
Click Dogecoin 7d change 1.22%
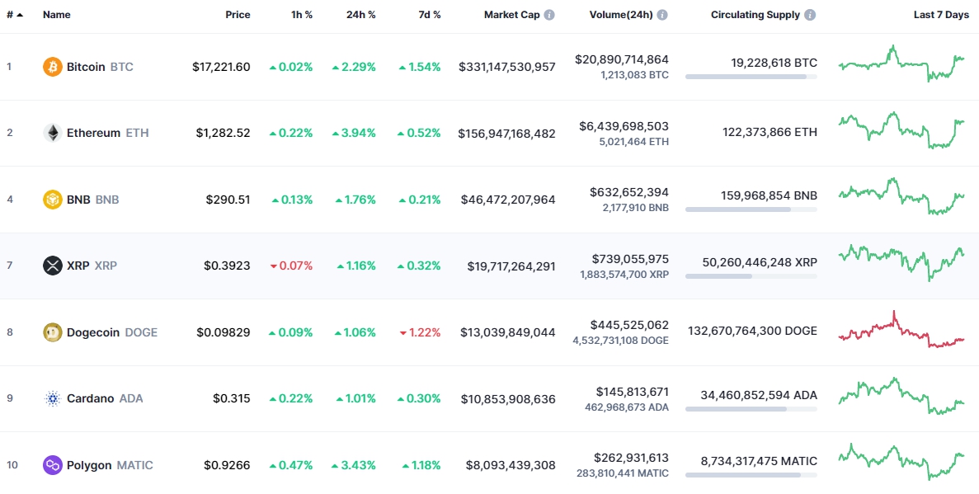tap(420, 332)
